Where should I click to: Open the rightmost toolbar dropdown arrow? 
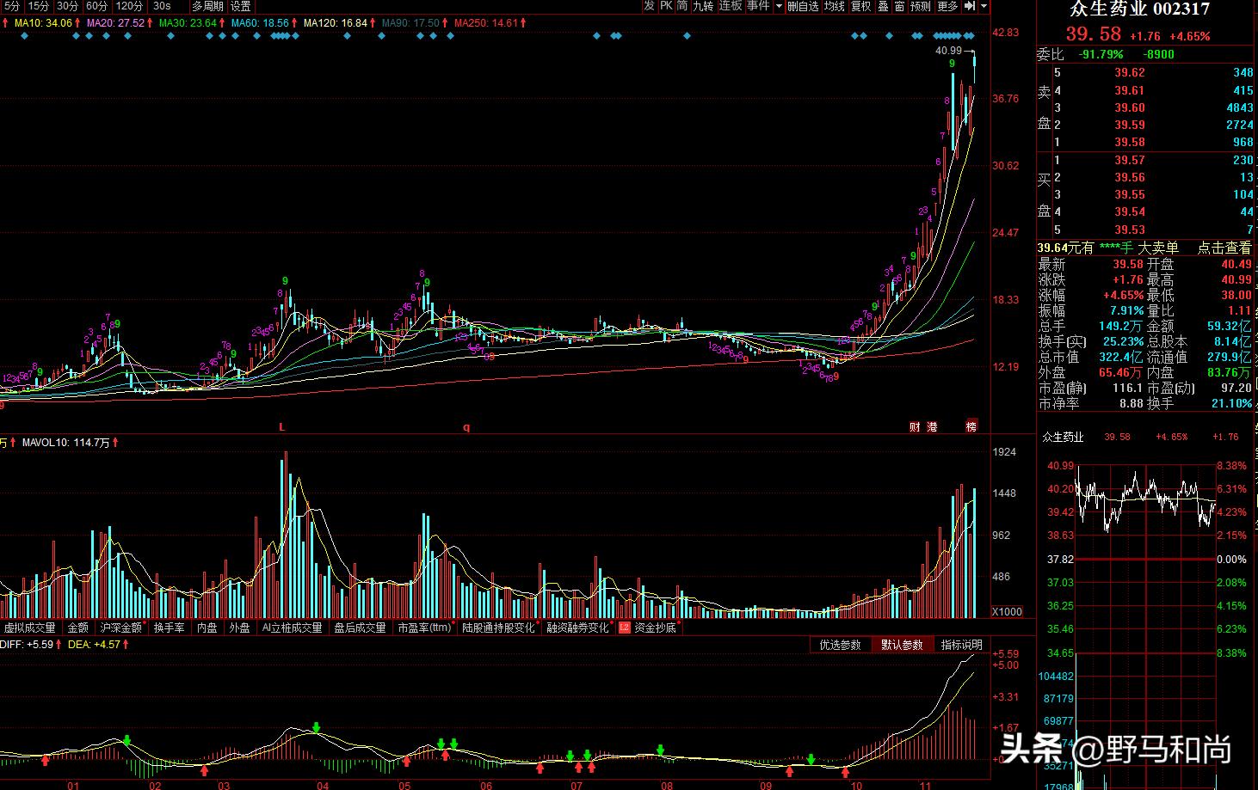click(x=984, y=6)
